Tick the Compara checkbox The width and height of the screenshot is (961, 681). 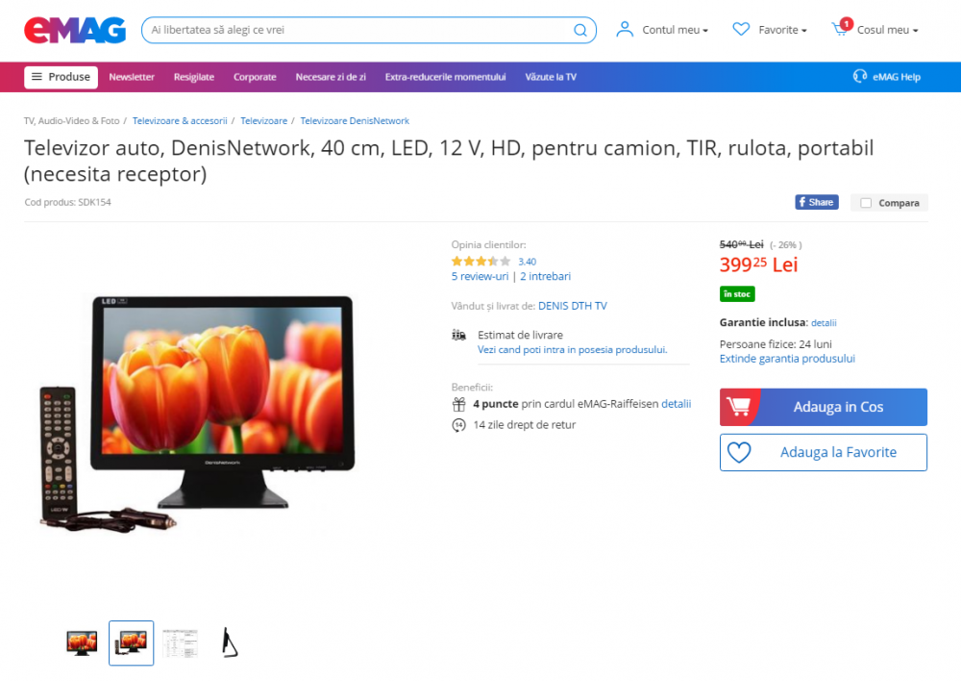(x=866, y=203)
